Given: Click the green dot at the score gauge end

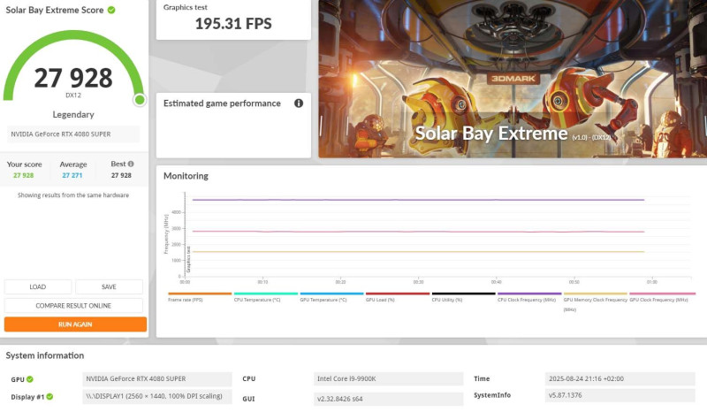Looking at the screenshot, I should (140, 100).
